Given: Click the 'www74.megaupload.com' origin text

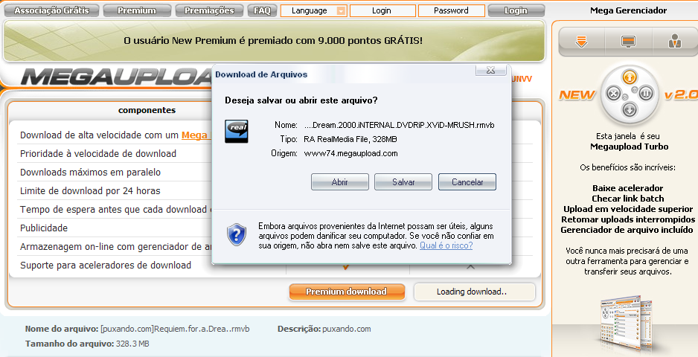Looking at the screenshot, I should [x=350, y=153].
